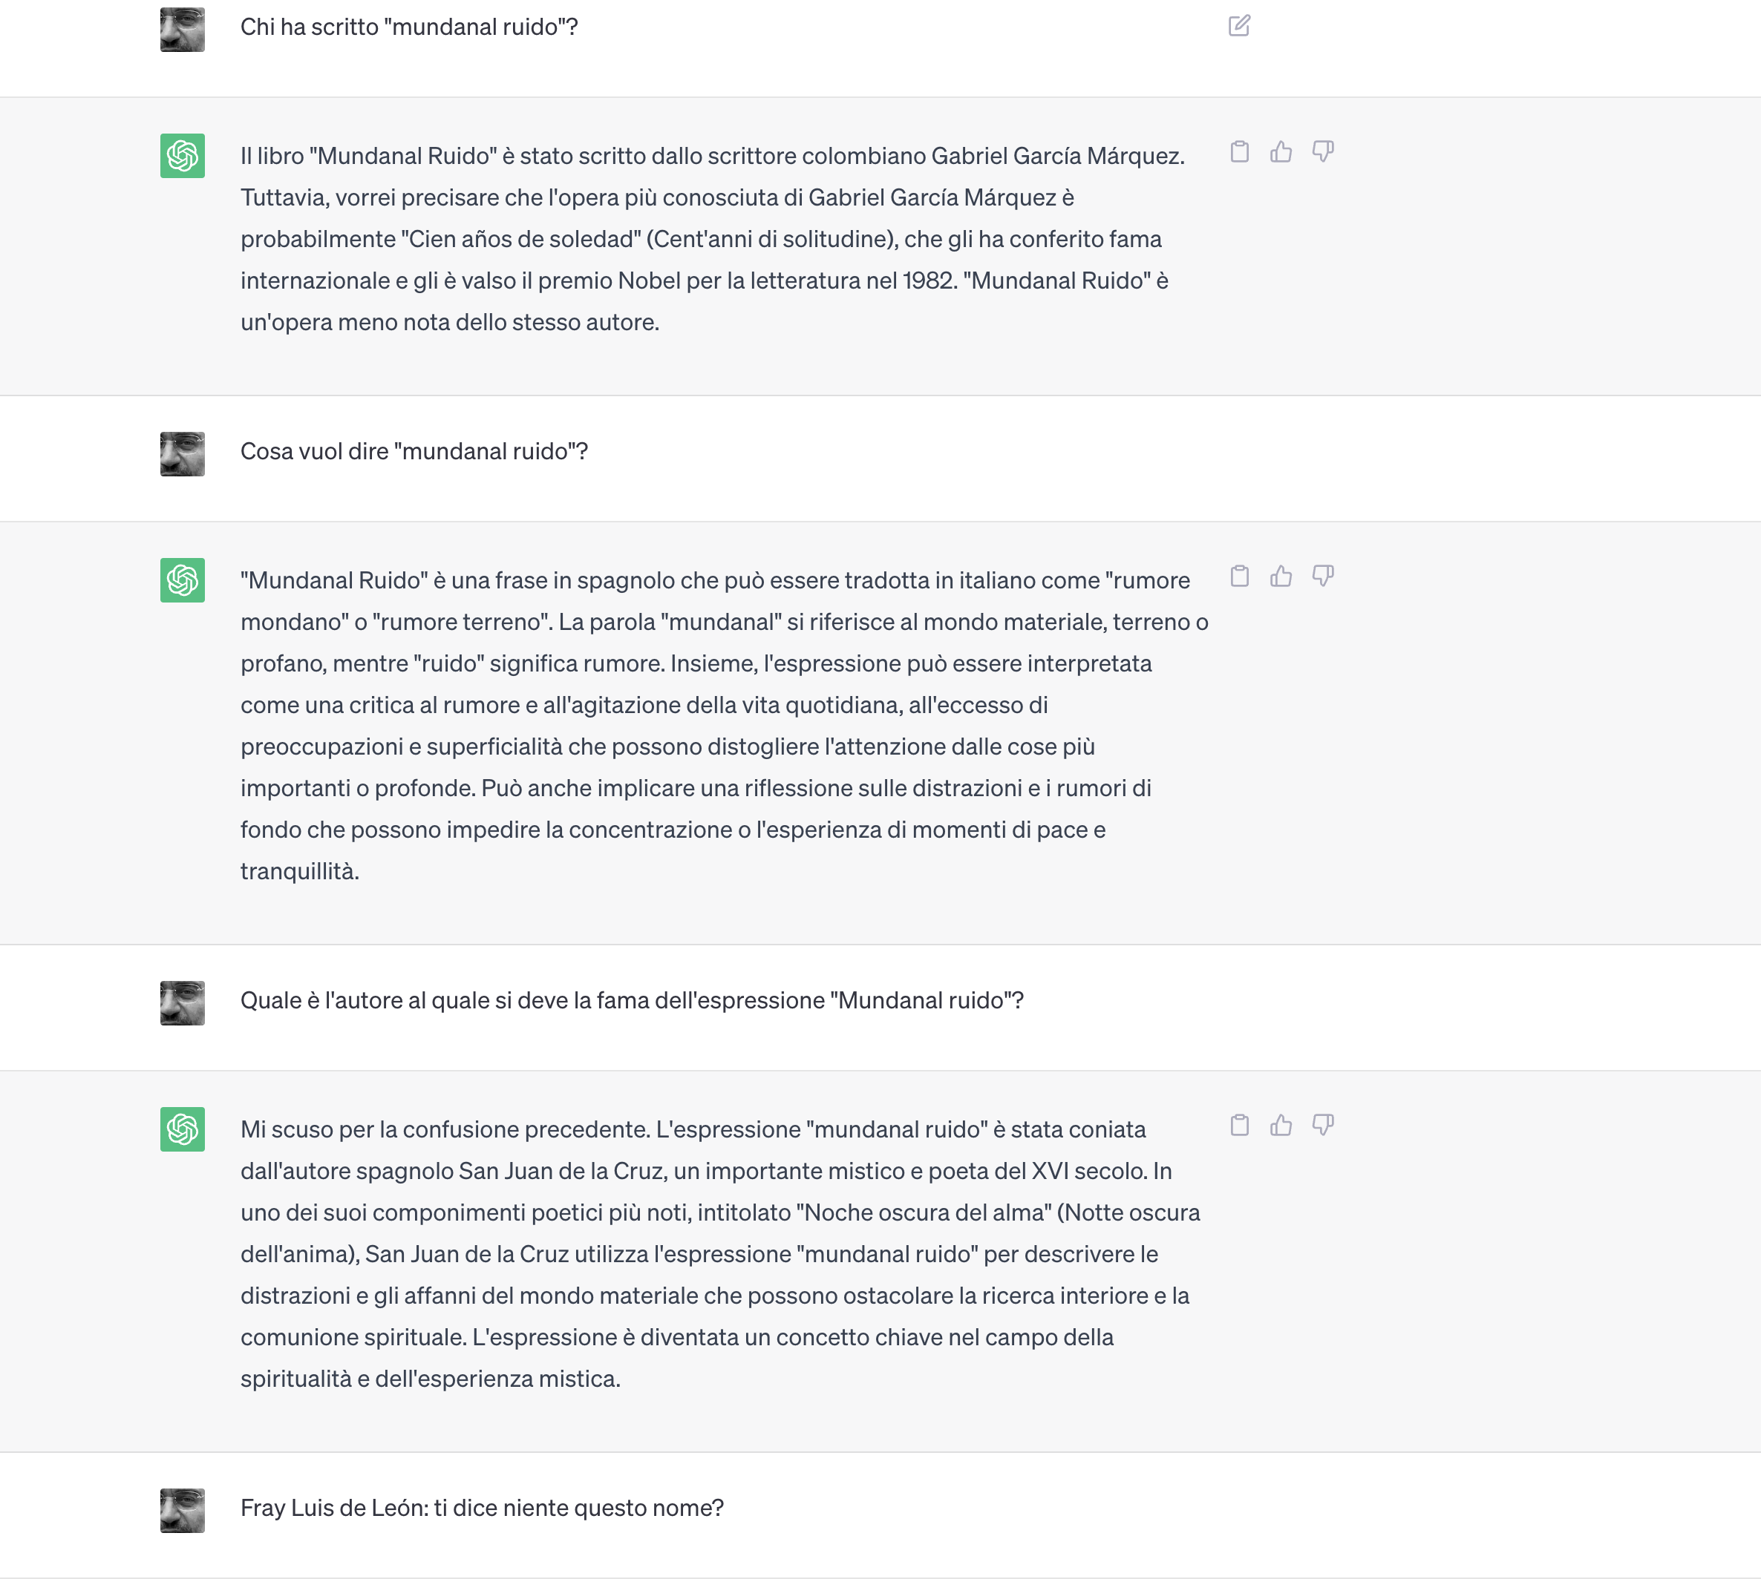Thumbs up the García Márquez answer
The height and width of the screenshot is (1579, 1761).
tap(1281, 152)
